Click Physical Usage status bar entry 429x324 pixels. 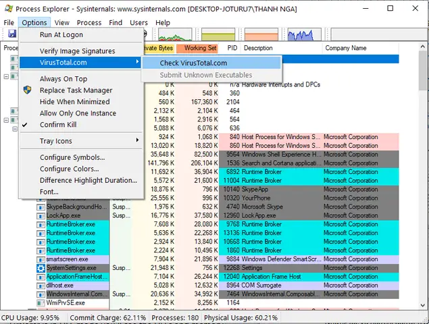(x=241, y=318)
